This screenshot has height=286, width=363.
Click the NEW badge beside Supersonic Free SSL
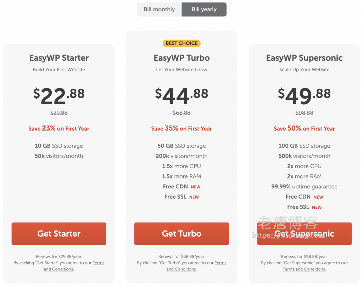[x=317, y=208]
